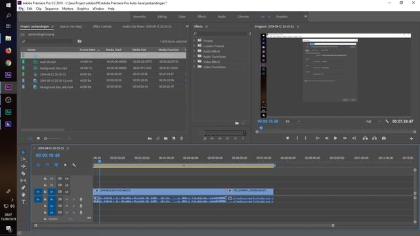Open the Program monitor button editor plus

click(411, 138)
